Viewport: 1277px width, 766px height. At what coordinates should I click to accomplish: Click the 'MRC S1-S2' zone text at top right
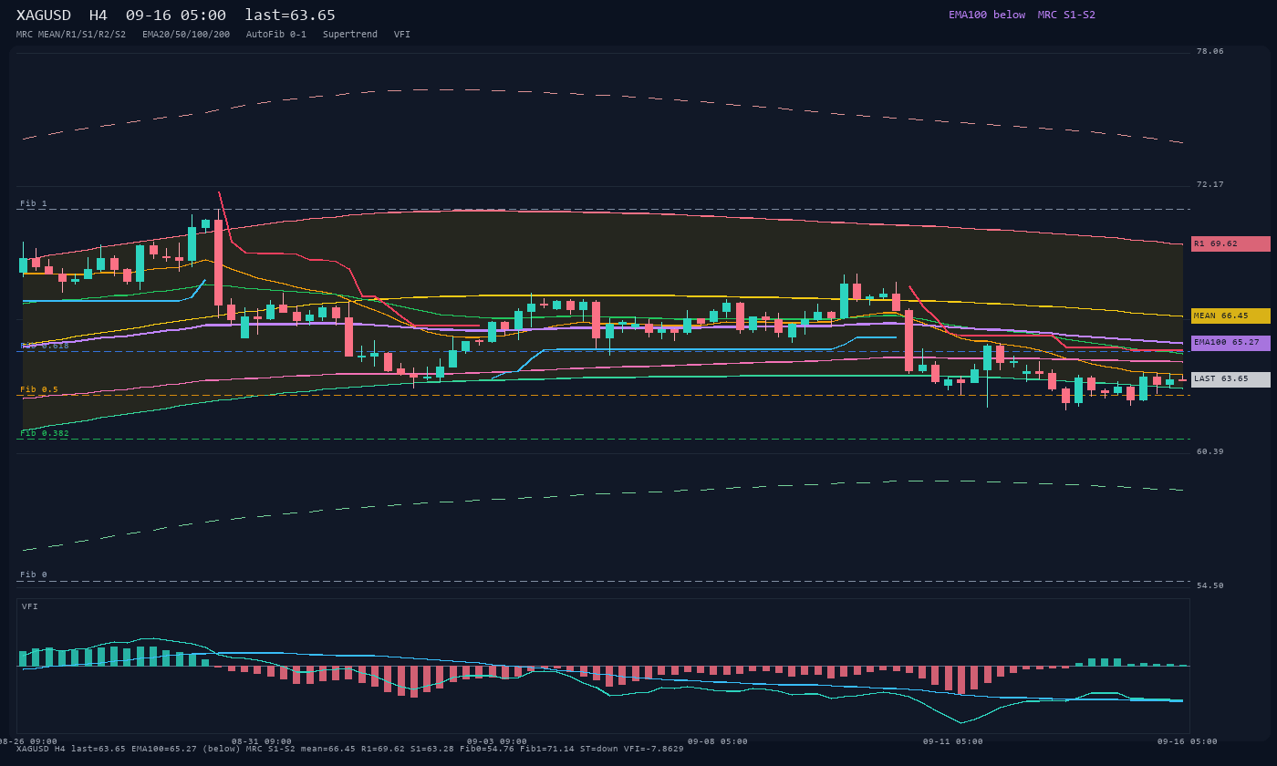(1066, 15)
